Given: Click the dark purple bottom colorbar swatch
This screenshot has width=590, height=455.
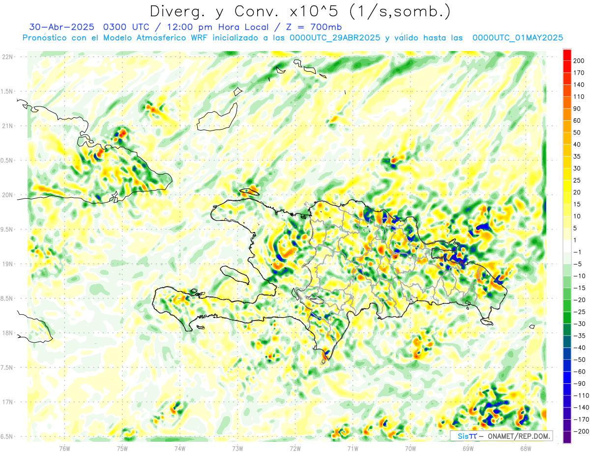Looking at the screenshot, I should (x=567, y=437).
